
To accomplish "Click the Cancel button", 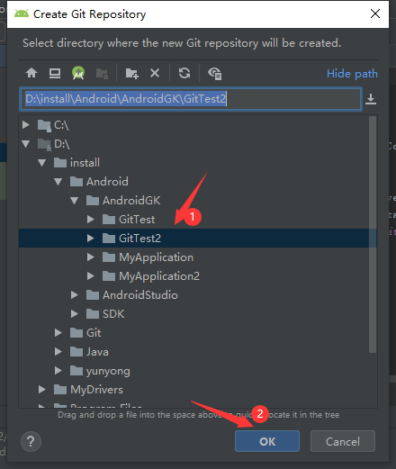I will point(343,441).
